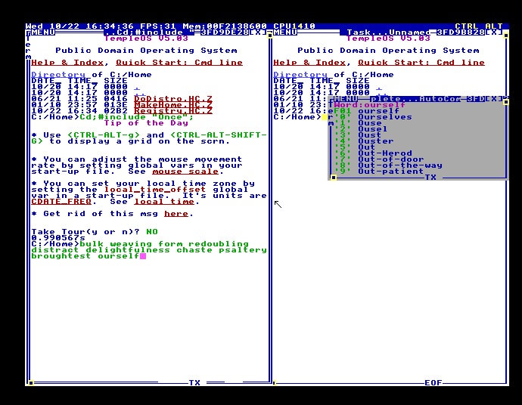522x405 pixels.
Task: Select autocomplete entry 7 Out-of-door
Action: 379,159
